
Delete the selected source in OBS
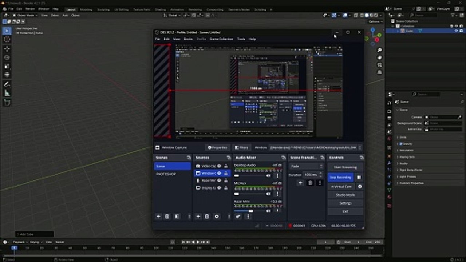(207, 216)
